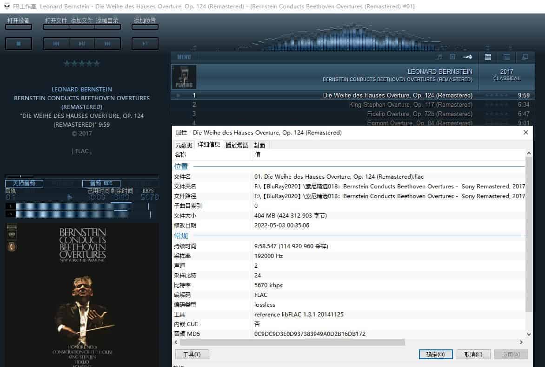This screenshot has width=545, height=367.
Task: Click the round orange icon beside the album cover
Action: point(12,247)
